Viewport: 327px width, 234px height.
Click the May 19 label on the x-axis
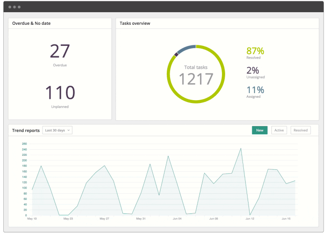pos(32,219)
